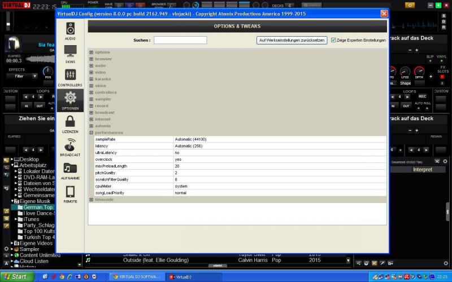Select the latency value Automatic (256)
452x282 pixels.
(x=189, y=146)
